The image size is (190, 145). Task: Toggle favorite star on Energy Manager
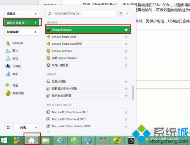coord(126,30)
